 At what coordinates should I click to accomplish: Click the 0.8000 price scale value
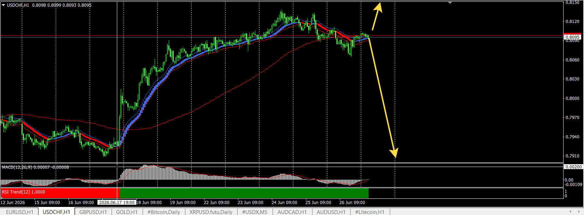pyautogui.click(x=572, y=98)
